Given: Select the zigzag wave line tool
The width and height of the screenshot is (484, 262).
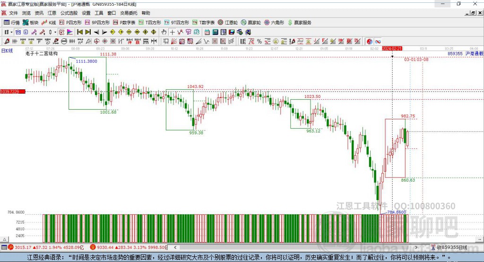Looking at the screenshot, I should 207,42.
